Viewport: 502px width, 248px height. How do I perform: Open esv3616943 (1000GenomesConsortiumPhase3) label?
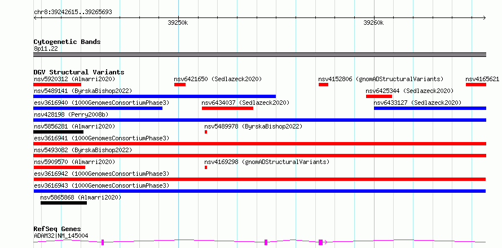[x=101, y=185]
